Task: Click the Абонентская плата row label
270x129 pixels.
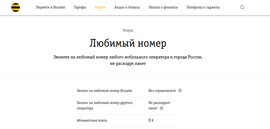Action: pyautogui.click(x=92, y=120)
